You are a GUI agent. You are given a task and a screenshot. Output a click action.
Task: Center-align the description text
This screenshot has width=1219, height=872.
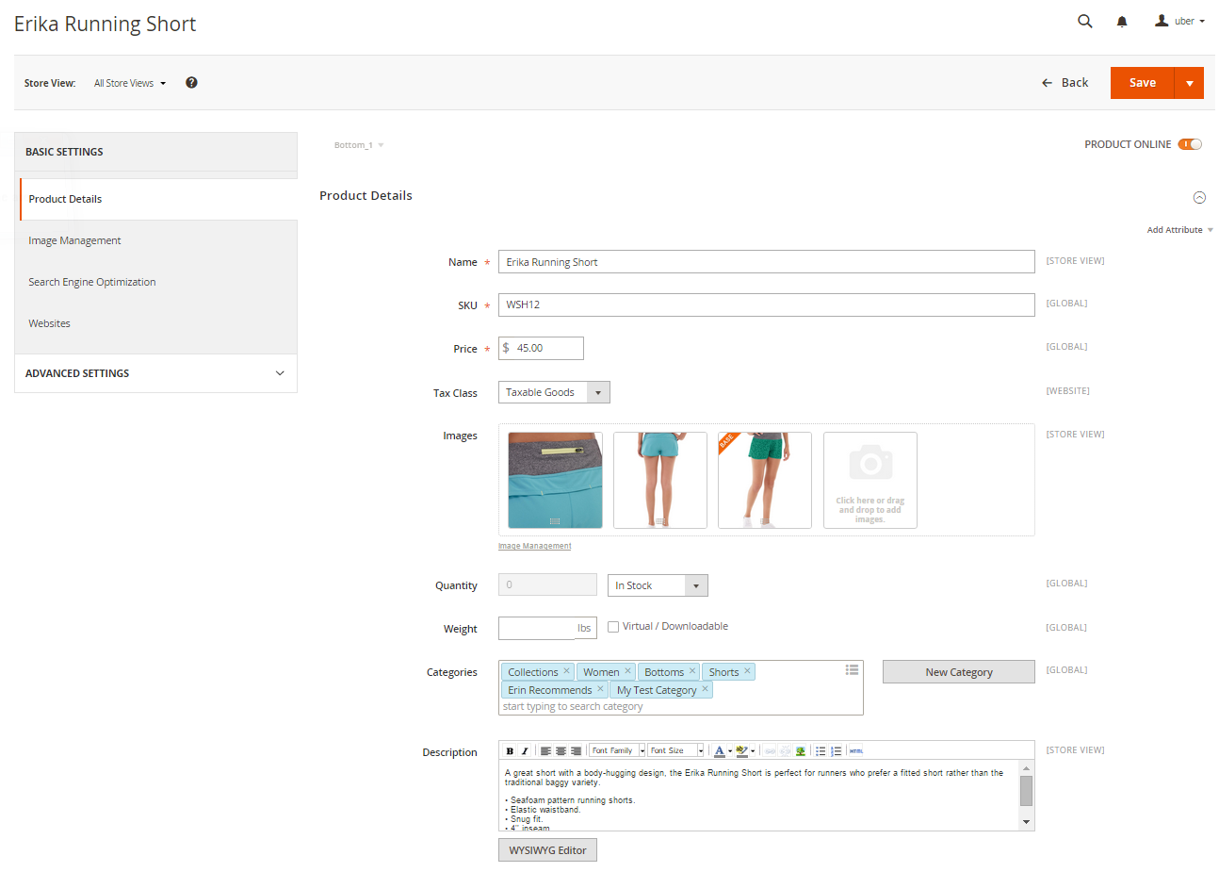coord(561,750)
